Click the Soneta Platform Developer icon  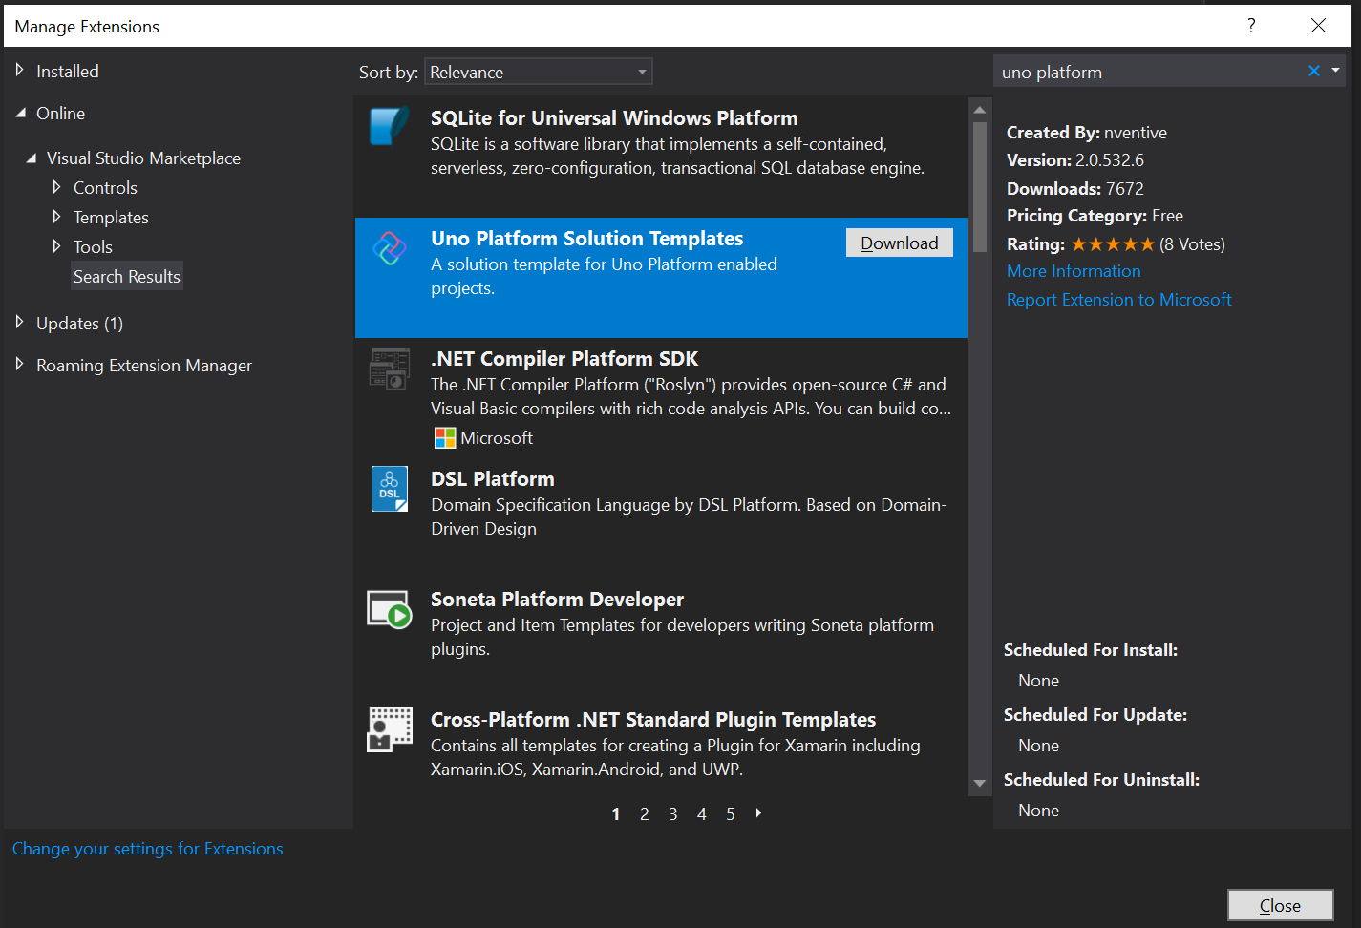coord(390,609)
